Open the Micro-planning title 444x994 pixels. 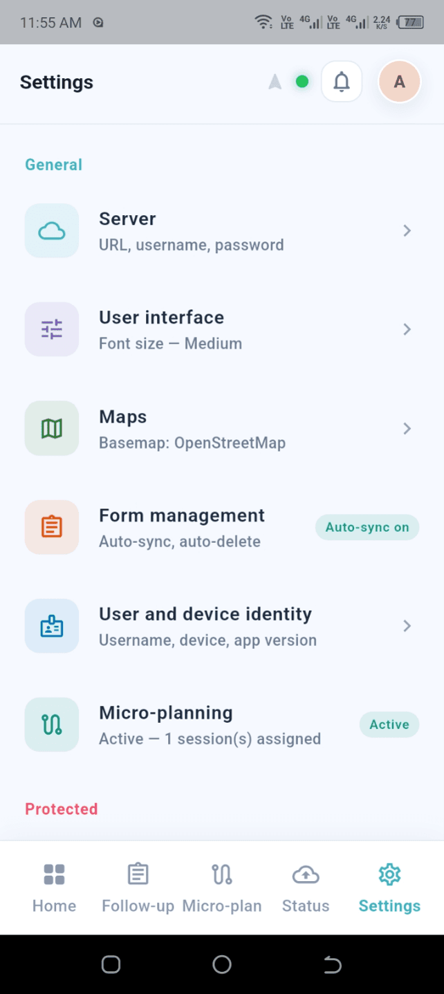166,713
